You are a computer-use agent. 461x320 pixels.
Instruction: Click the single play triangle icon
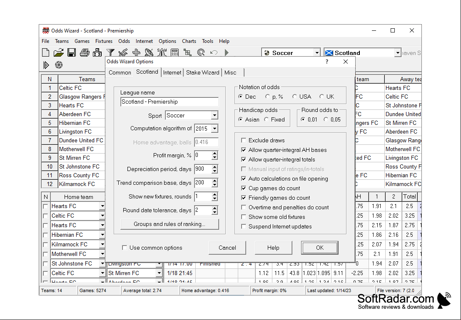(227, 52)
